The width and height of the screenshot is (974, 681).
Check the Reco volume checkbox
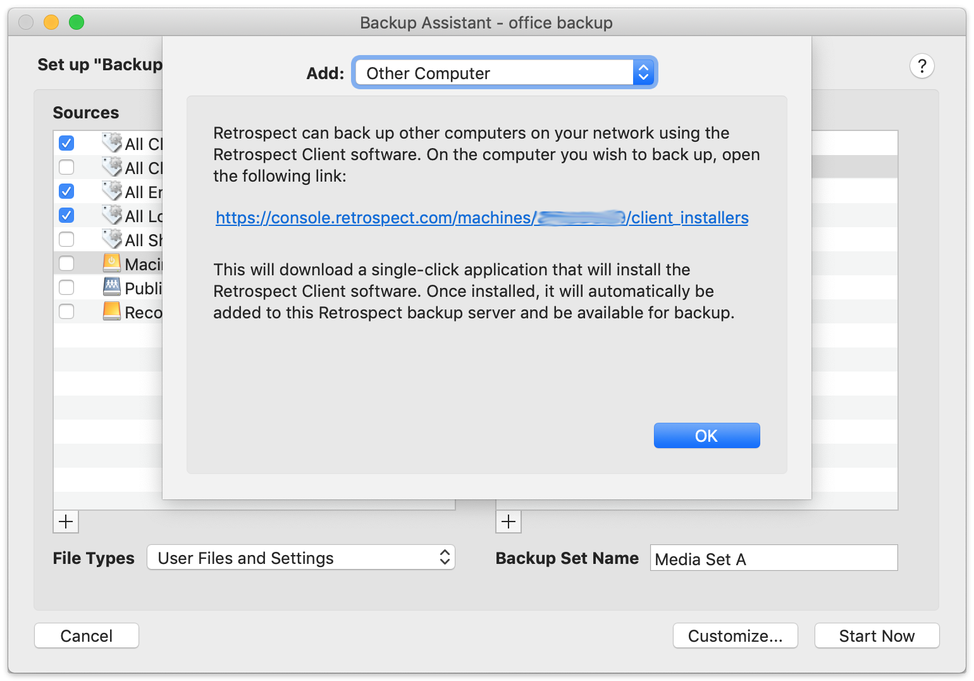[66, 311]
